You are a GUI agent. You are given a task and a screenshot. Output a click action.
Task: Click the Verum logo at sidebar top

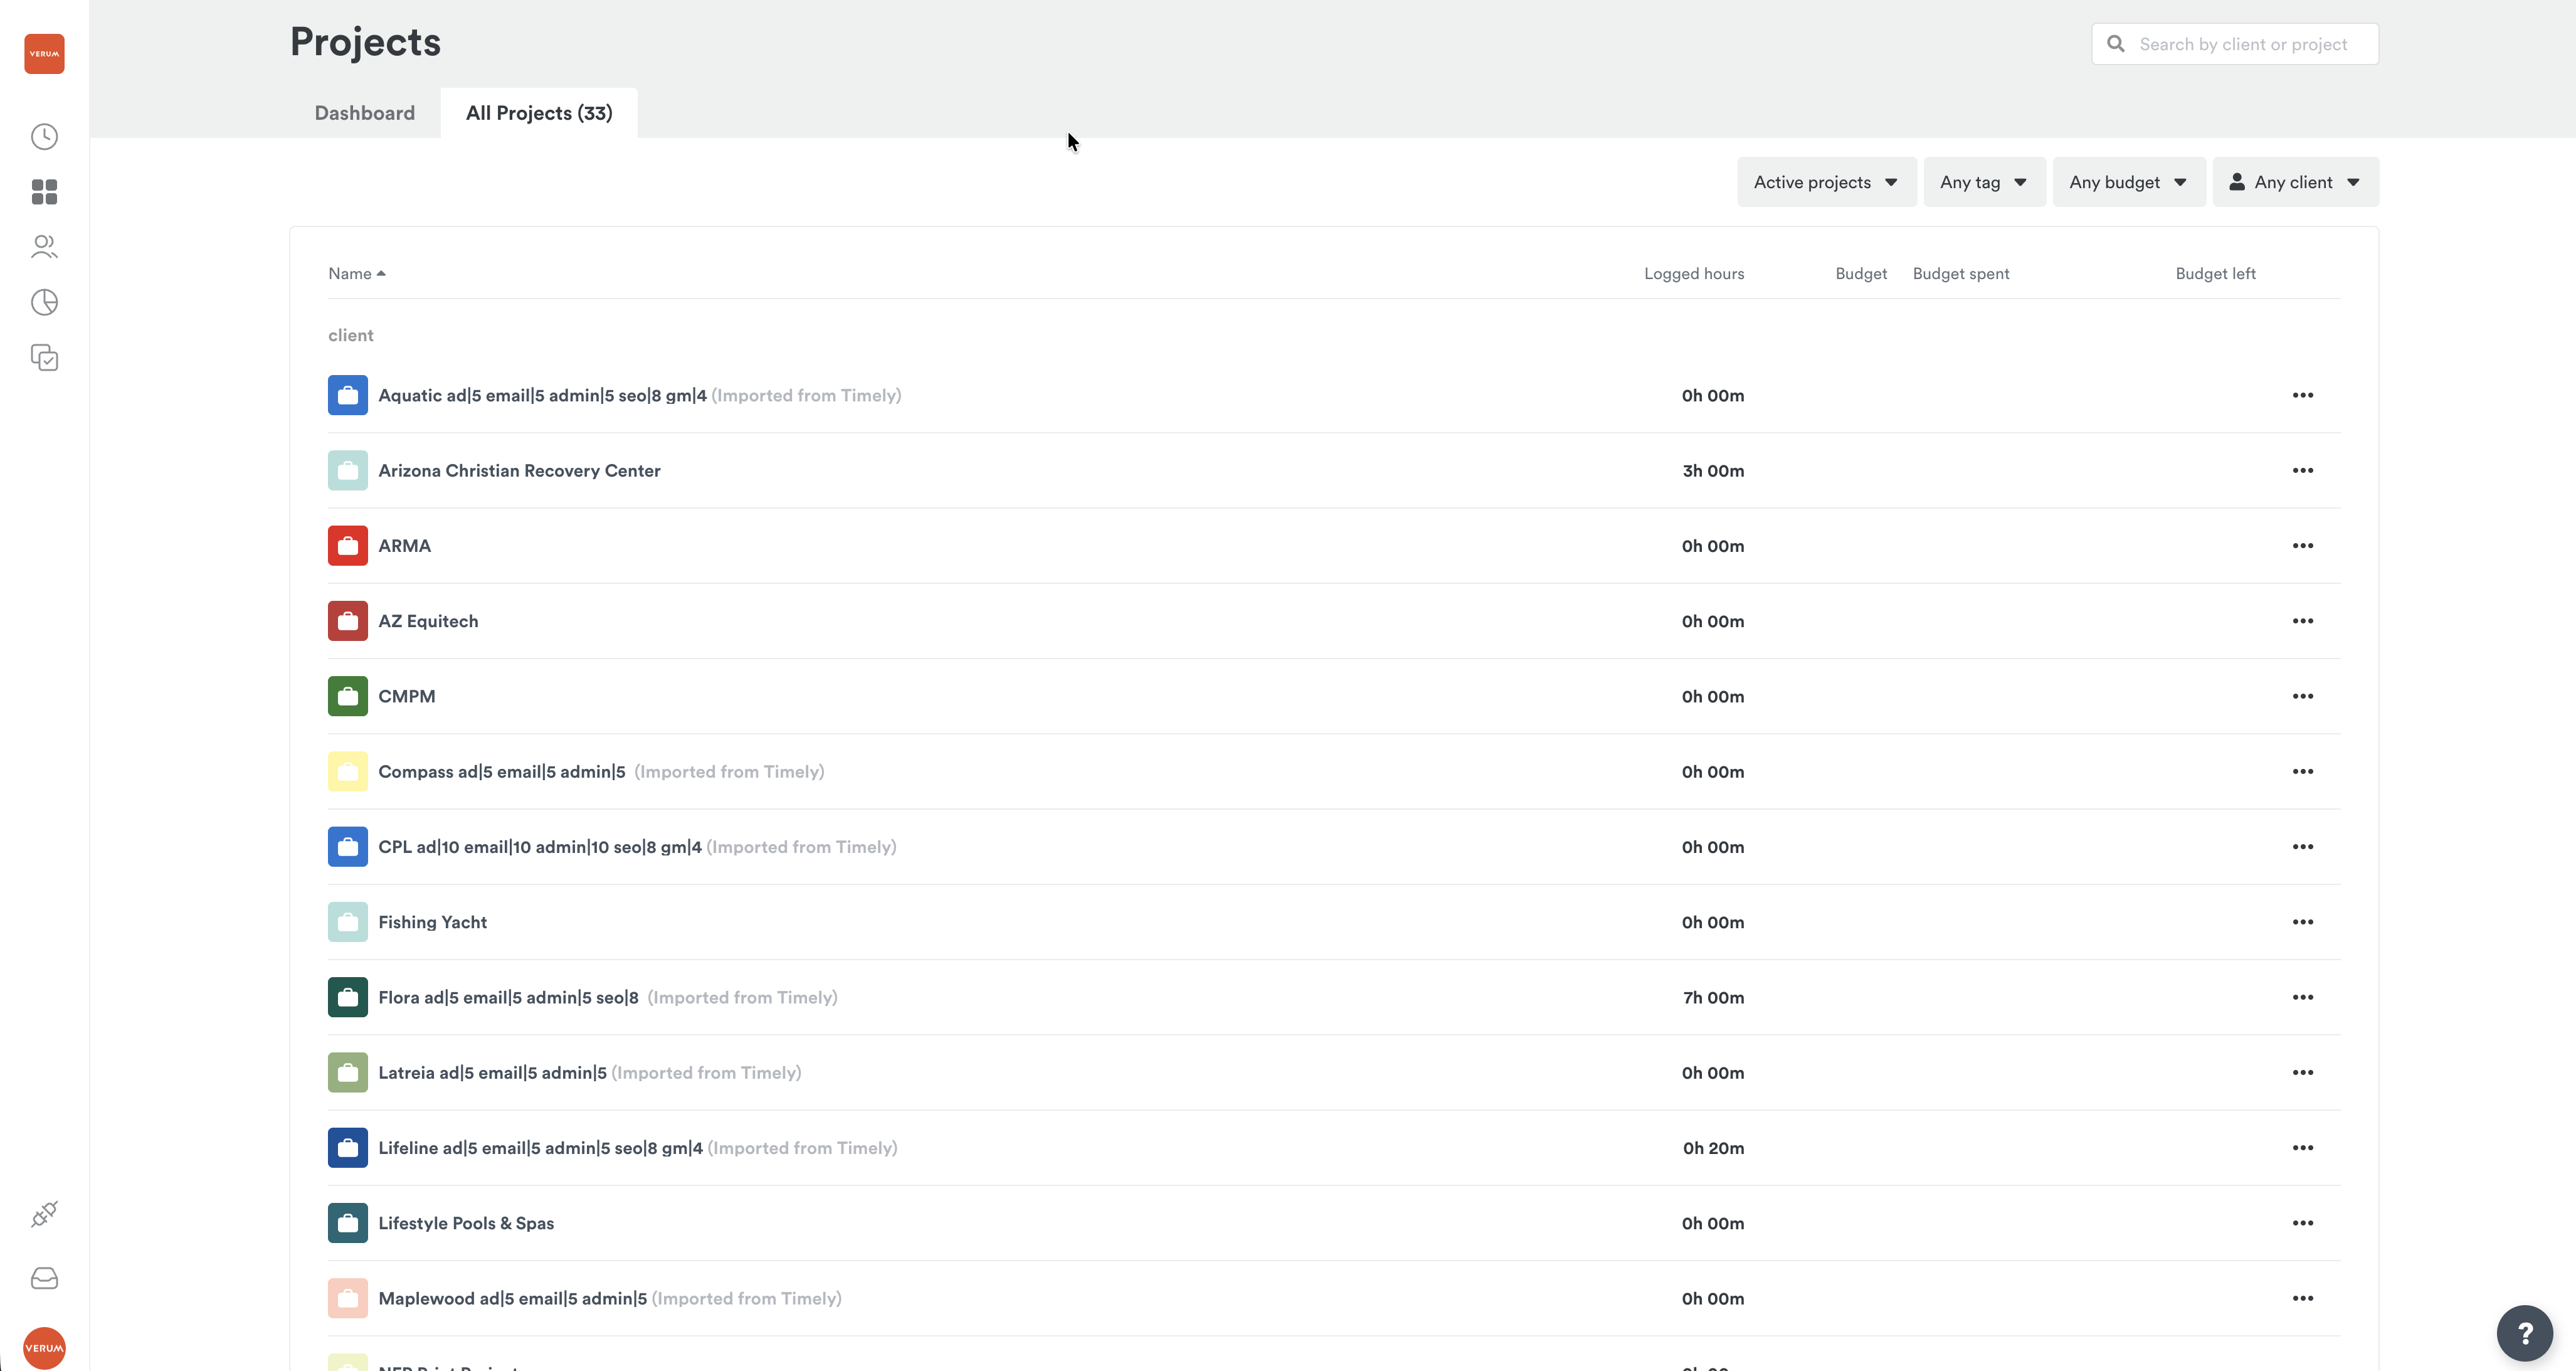44,53
